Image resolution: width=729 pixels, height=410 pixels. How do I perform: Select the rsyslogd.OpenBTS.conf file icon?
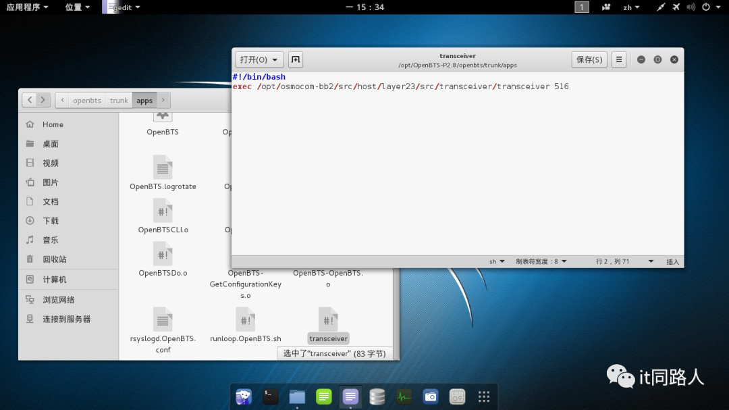point(162,319)
